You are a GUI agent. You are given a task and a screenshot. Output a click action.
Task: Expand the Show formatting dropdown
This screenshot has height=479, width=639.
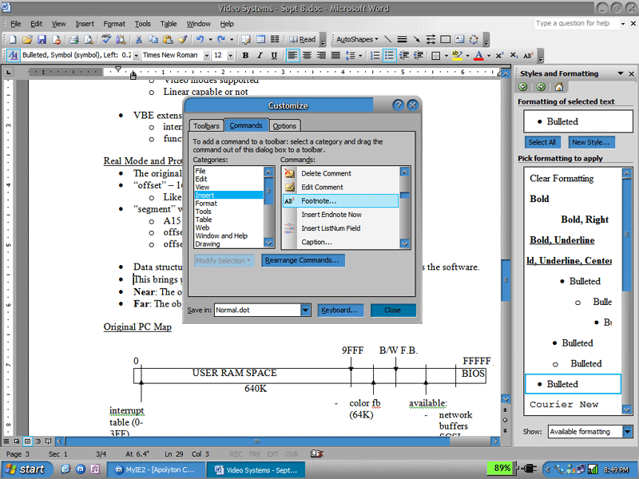[x=627, y=432]
